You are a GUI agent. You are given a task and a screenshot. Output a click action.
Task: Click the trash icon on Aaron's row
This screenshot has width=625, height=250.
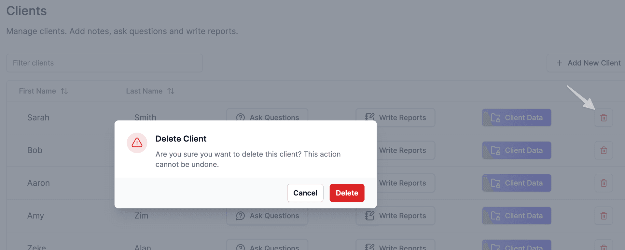pos(604,183)
